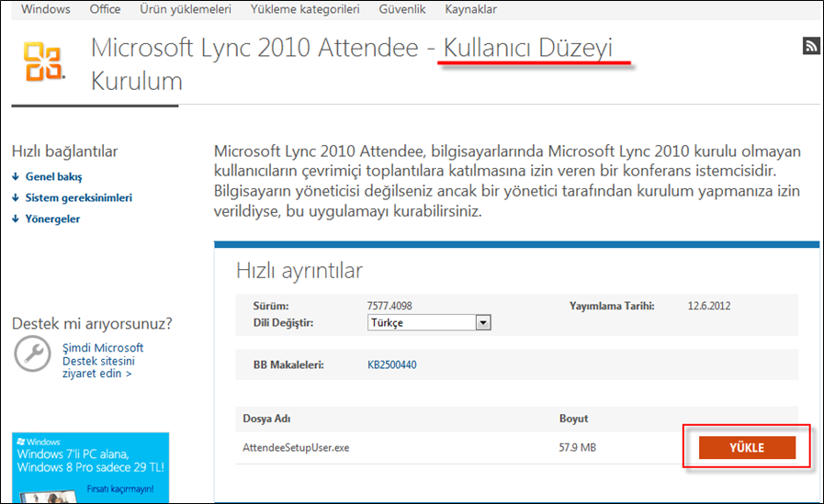This screenshot has height=504, width=824.
Task: Open the Windows menu item
Action: 46,9
